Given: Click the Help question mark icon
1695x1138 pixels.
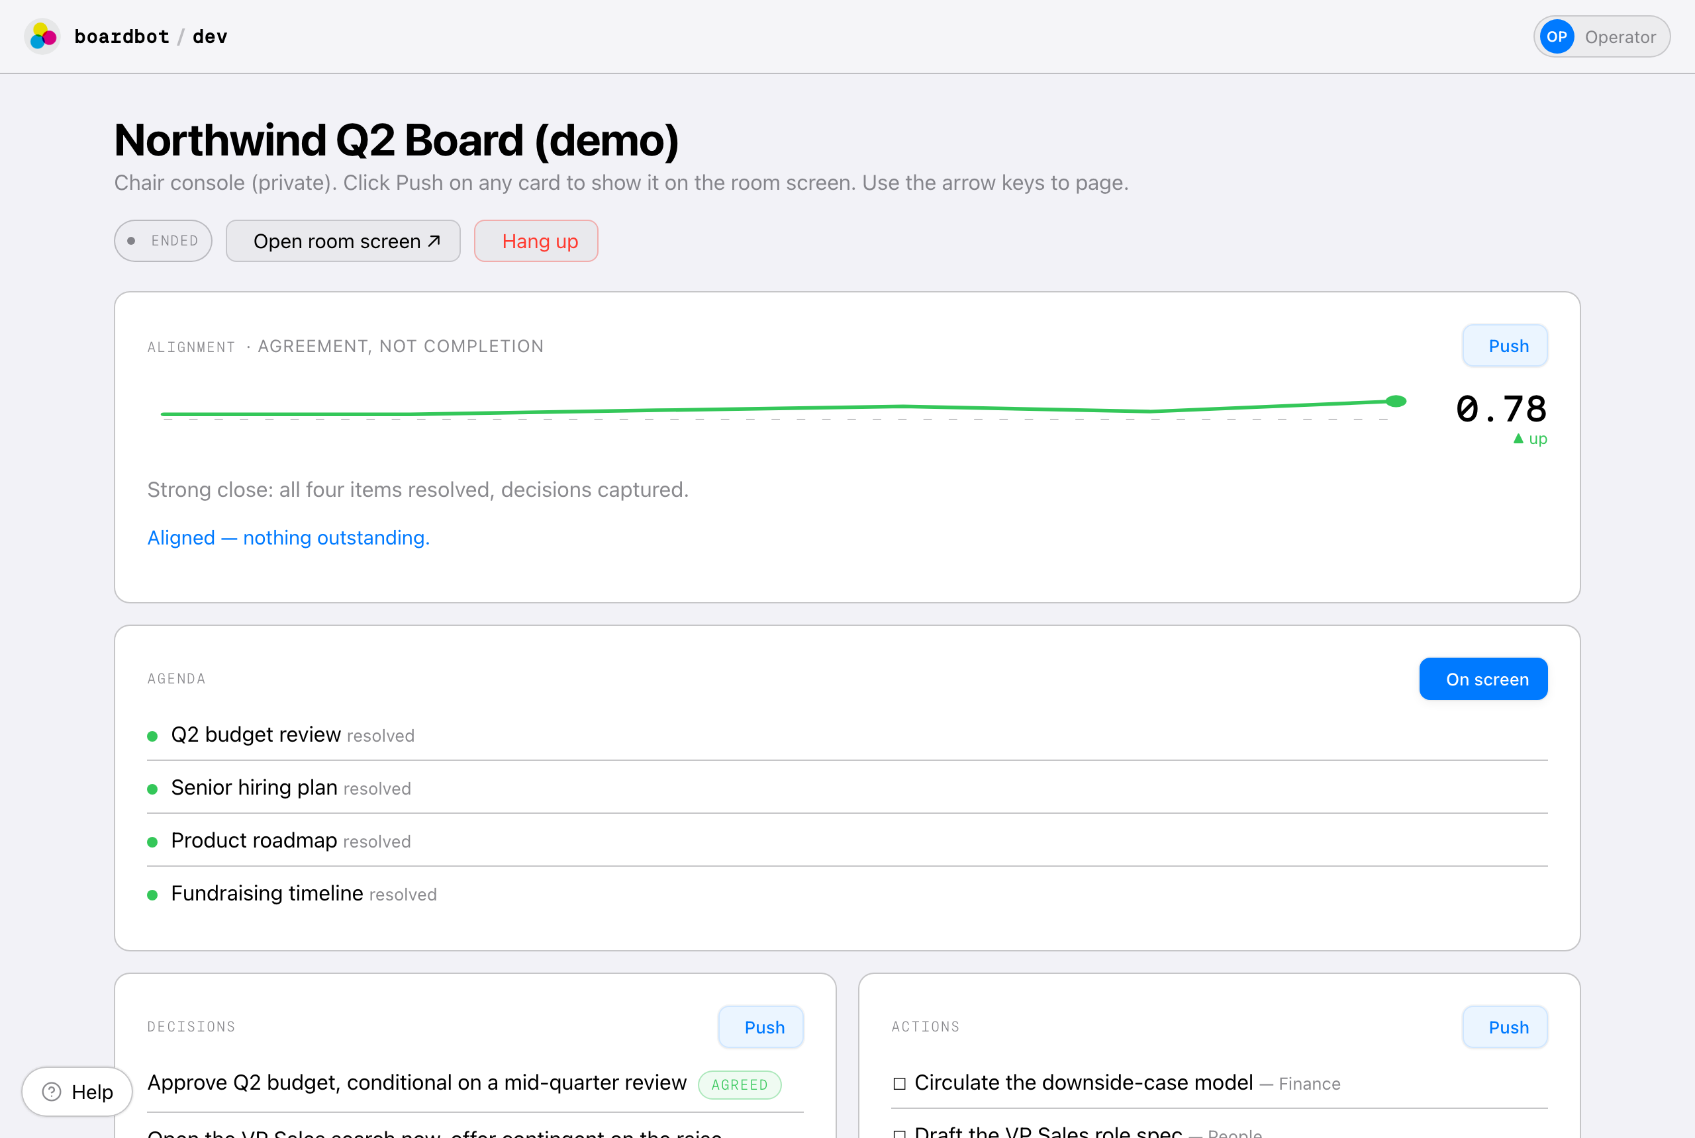Looking at the screenshot, I should click(x=52, y=1092).
